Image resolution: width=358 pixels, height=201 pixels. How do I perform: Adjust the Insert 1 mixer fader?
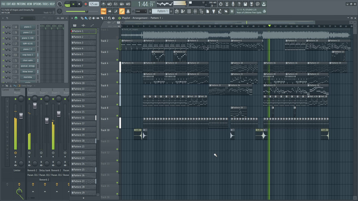click(35, 105)
